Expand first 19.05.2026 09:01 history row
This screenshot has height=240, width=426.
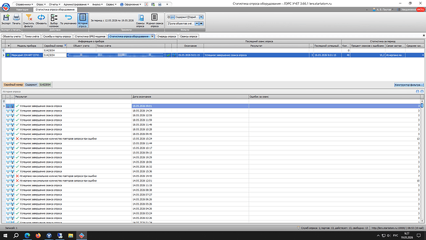(x=4, y=106)
